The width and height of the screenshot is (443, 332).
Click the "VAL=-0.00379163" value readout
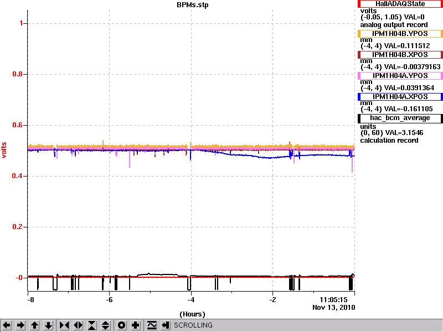[x=412, y=67]
